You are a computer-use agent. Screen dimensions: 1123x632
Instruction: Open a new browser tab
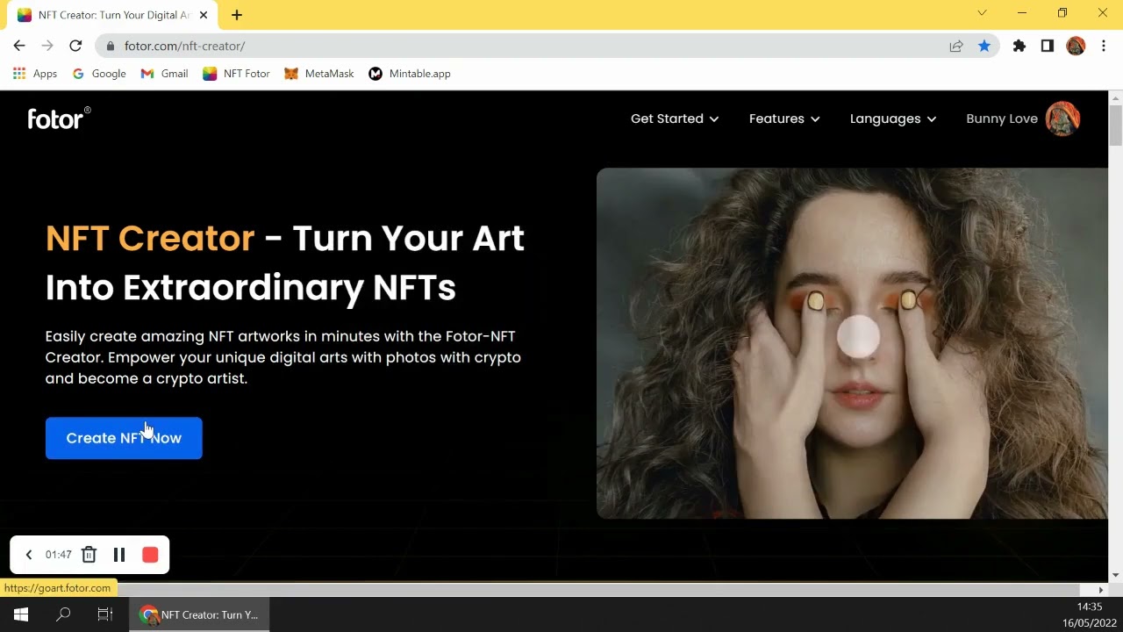pyautogui.click(x=237, y=15)
